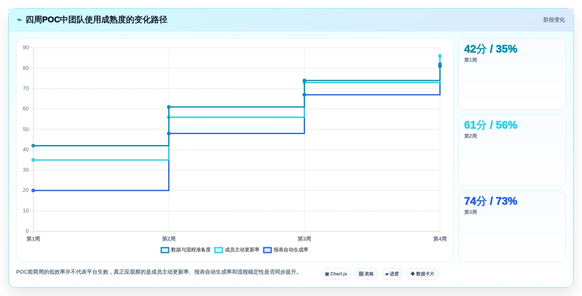Select the 61分 / 56% week card
The image size is (582, 296).
(512, 150)
